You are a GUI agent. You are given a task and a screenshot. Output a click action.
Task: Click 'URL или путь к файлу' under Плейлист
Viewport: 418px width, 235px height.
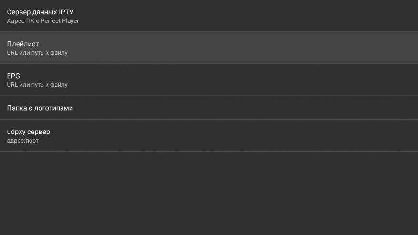37,53
